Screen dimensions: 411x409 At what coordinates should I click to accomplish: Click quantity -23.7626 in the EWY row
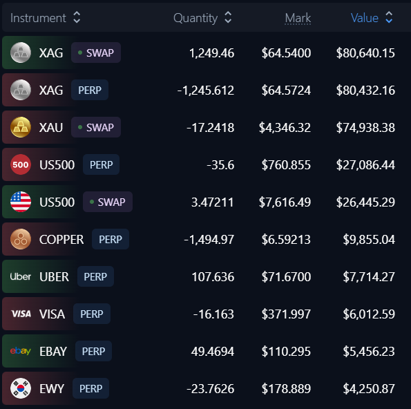[x=210, y=389]
